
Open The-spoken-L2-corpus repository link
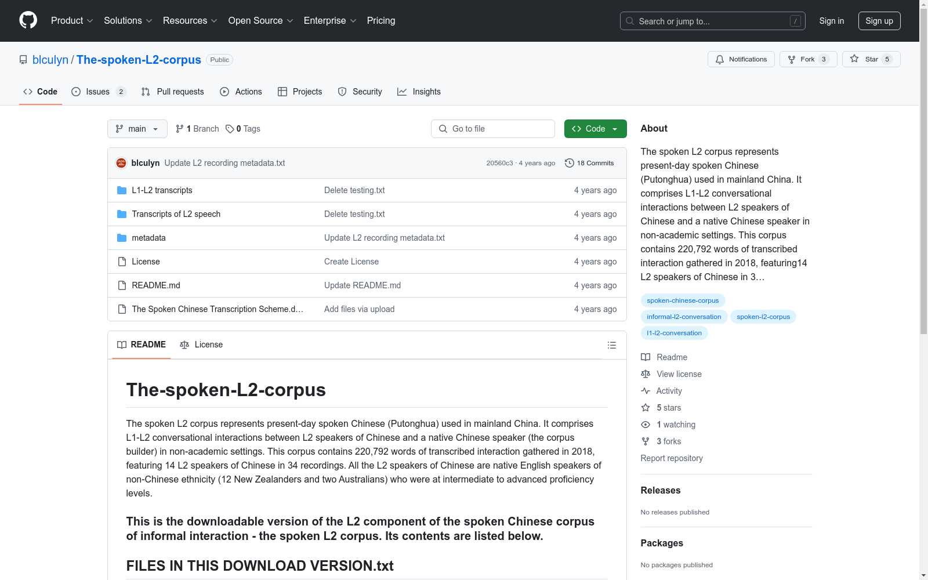[x=139, y=60]
